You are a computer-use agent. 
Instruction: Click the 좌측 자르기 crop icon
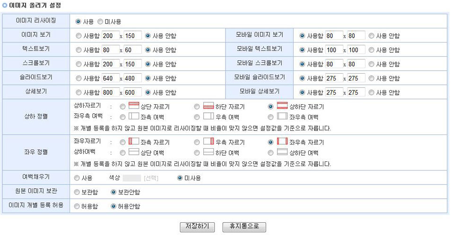(134, 142)
